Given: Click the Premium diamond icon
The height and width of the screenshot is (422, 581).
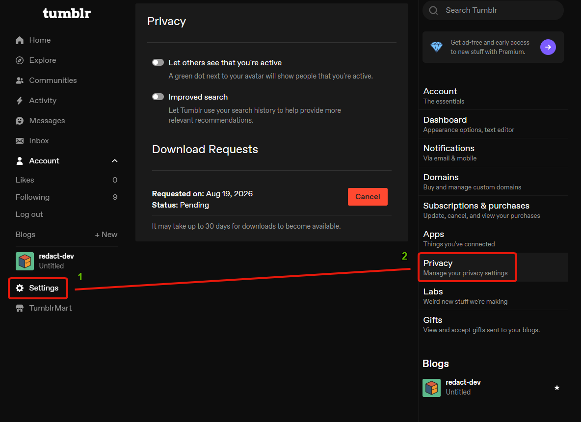Looking at the screenshot, I should point(437,47).
